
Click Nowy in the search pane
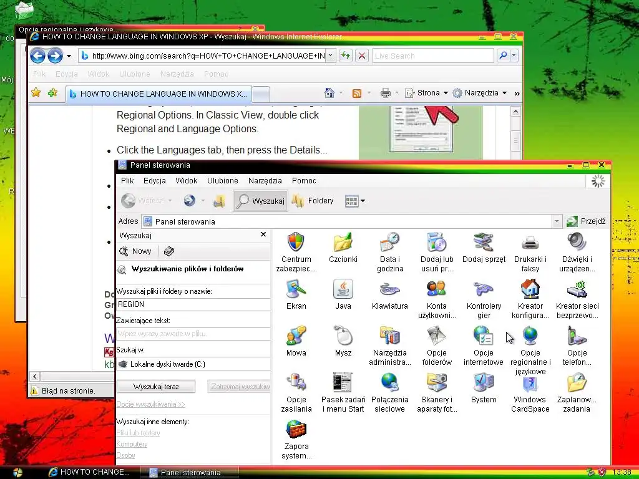pos(135,251)
